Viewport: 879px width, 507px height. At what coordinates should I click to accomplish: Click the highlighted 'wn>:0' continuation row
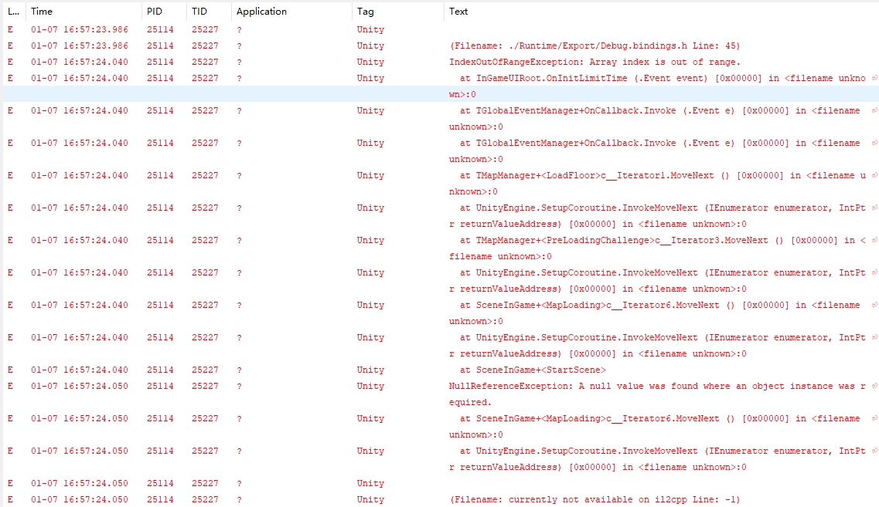point(462,94)
